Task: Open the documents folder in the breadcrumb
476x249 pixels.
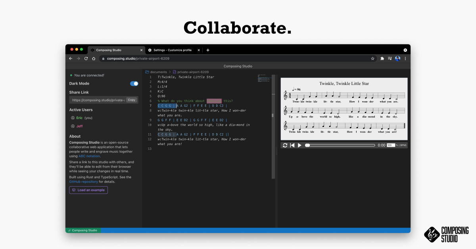Action: 159,72
